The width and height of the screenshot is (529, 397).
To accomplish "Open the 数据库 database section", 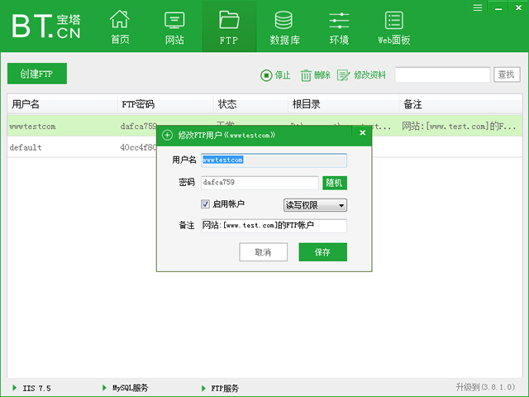I will 284,27.
